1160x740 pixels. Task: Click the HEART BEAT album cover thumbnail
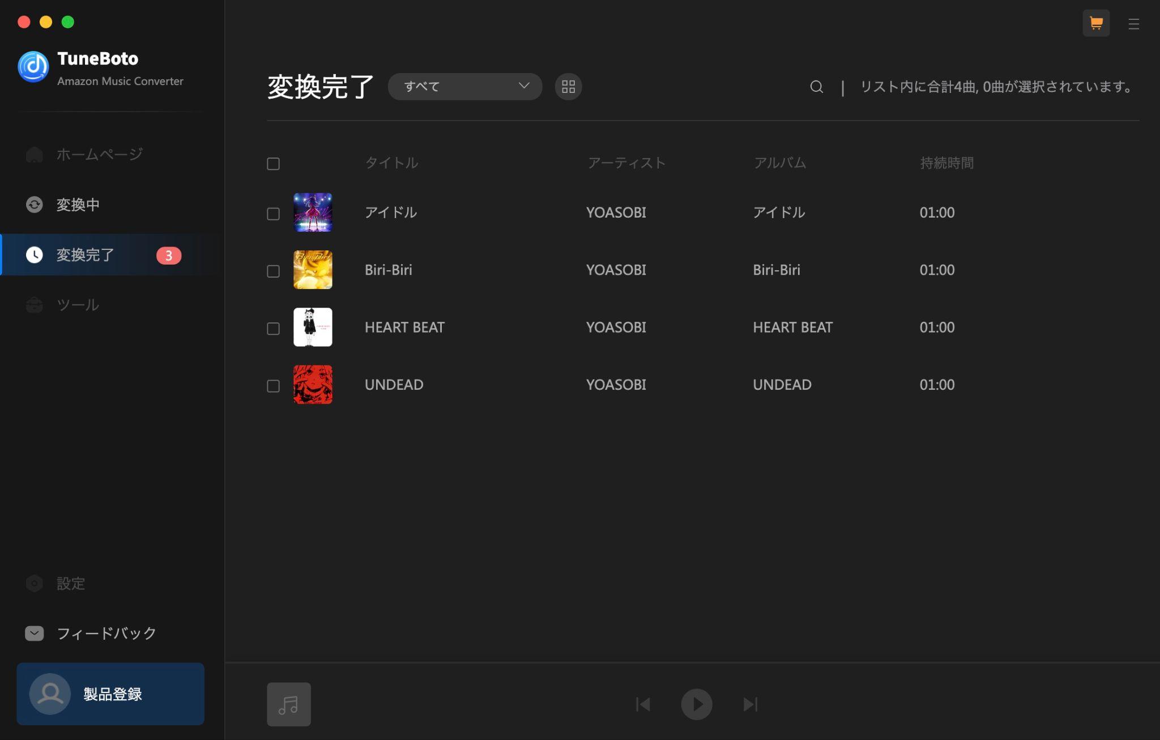pos(313,327)
